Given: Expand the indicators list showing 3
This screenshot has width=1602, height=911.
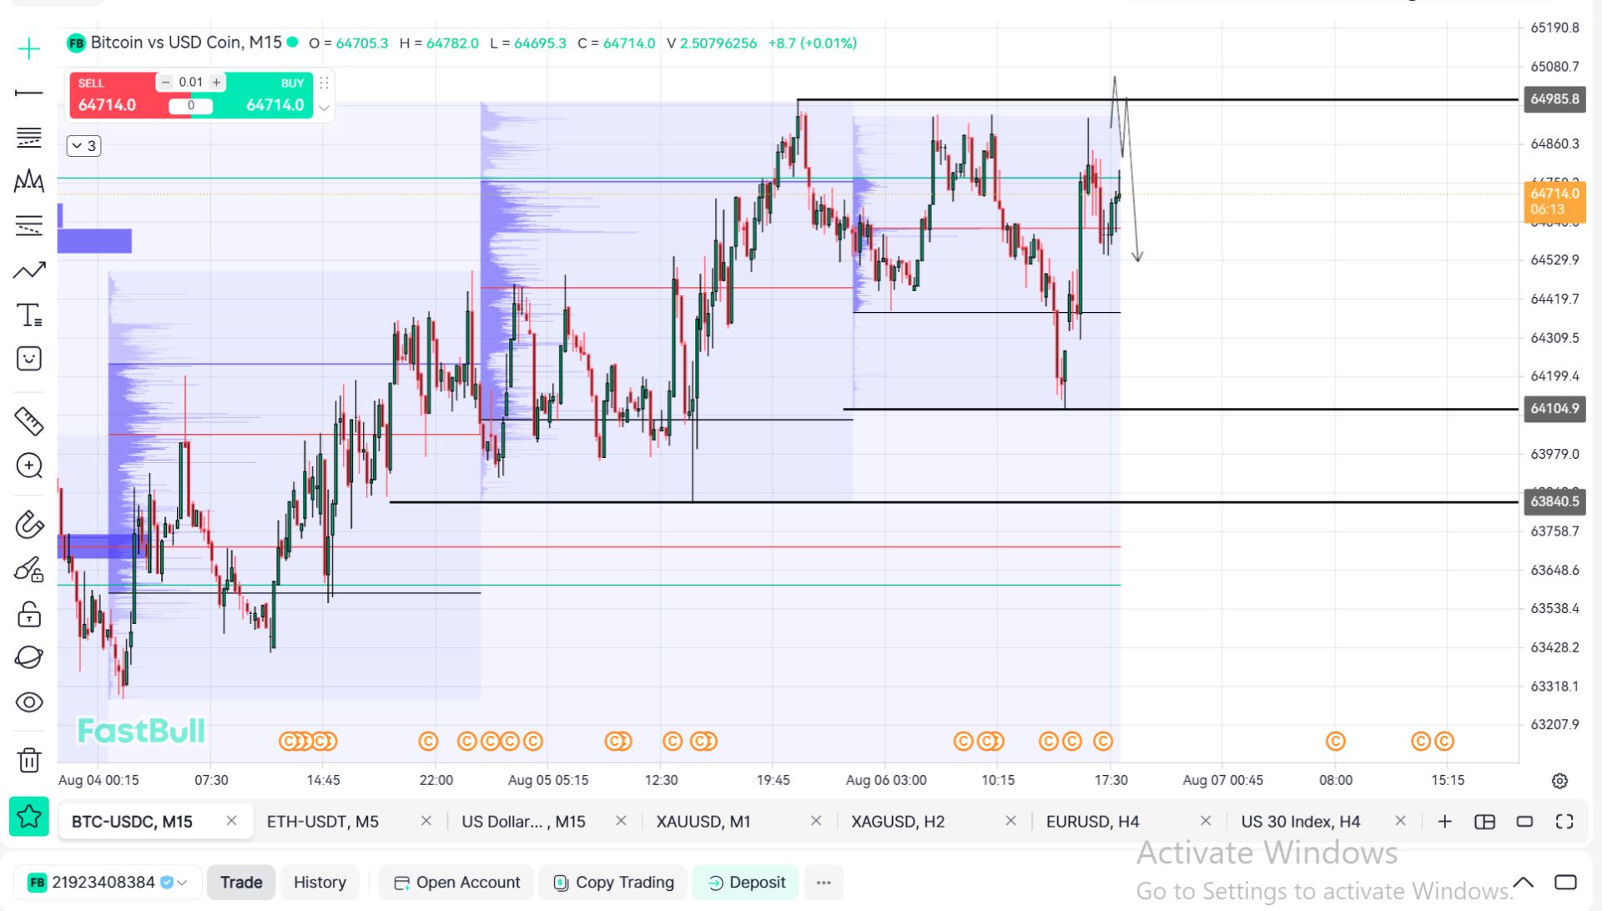Looking at the screenshot, I should tap(83, 146).
